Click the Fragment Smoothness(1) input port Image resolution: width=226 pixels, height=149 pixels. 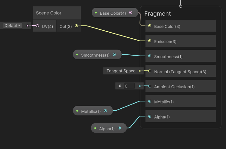(150, 56)
